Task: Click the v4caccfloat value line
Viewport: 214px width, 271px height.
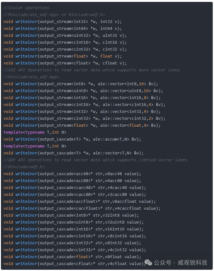Action: (82, 208)
